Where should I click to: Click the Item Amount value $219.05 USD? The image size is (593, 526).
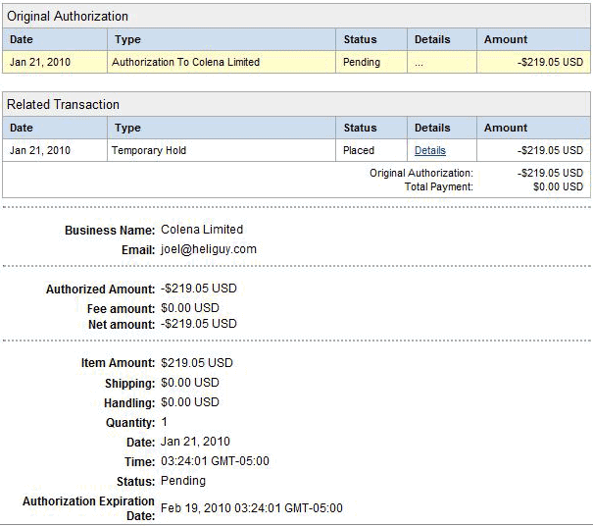coord(196,363)
